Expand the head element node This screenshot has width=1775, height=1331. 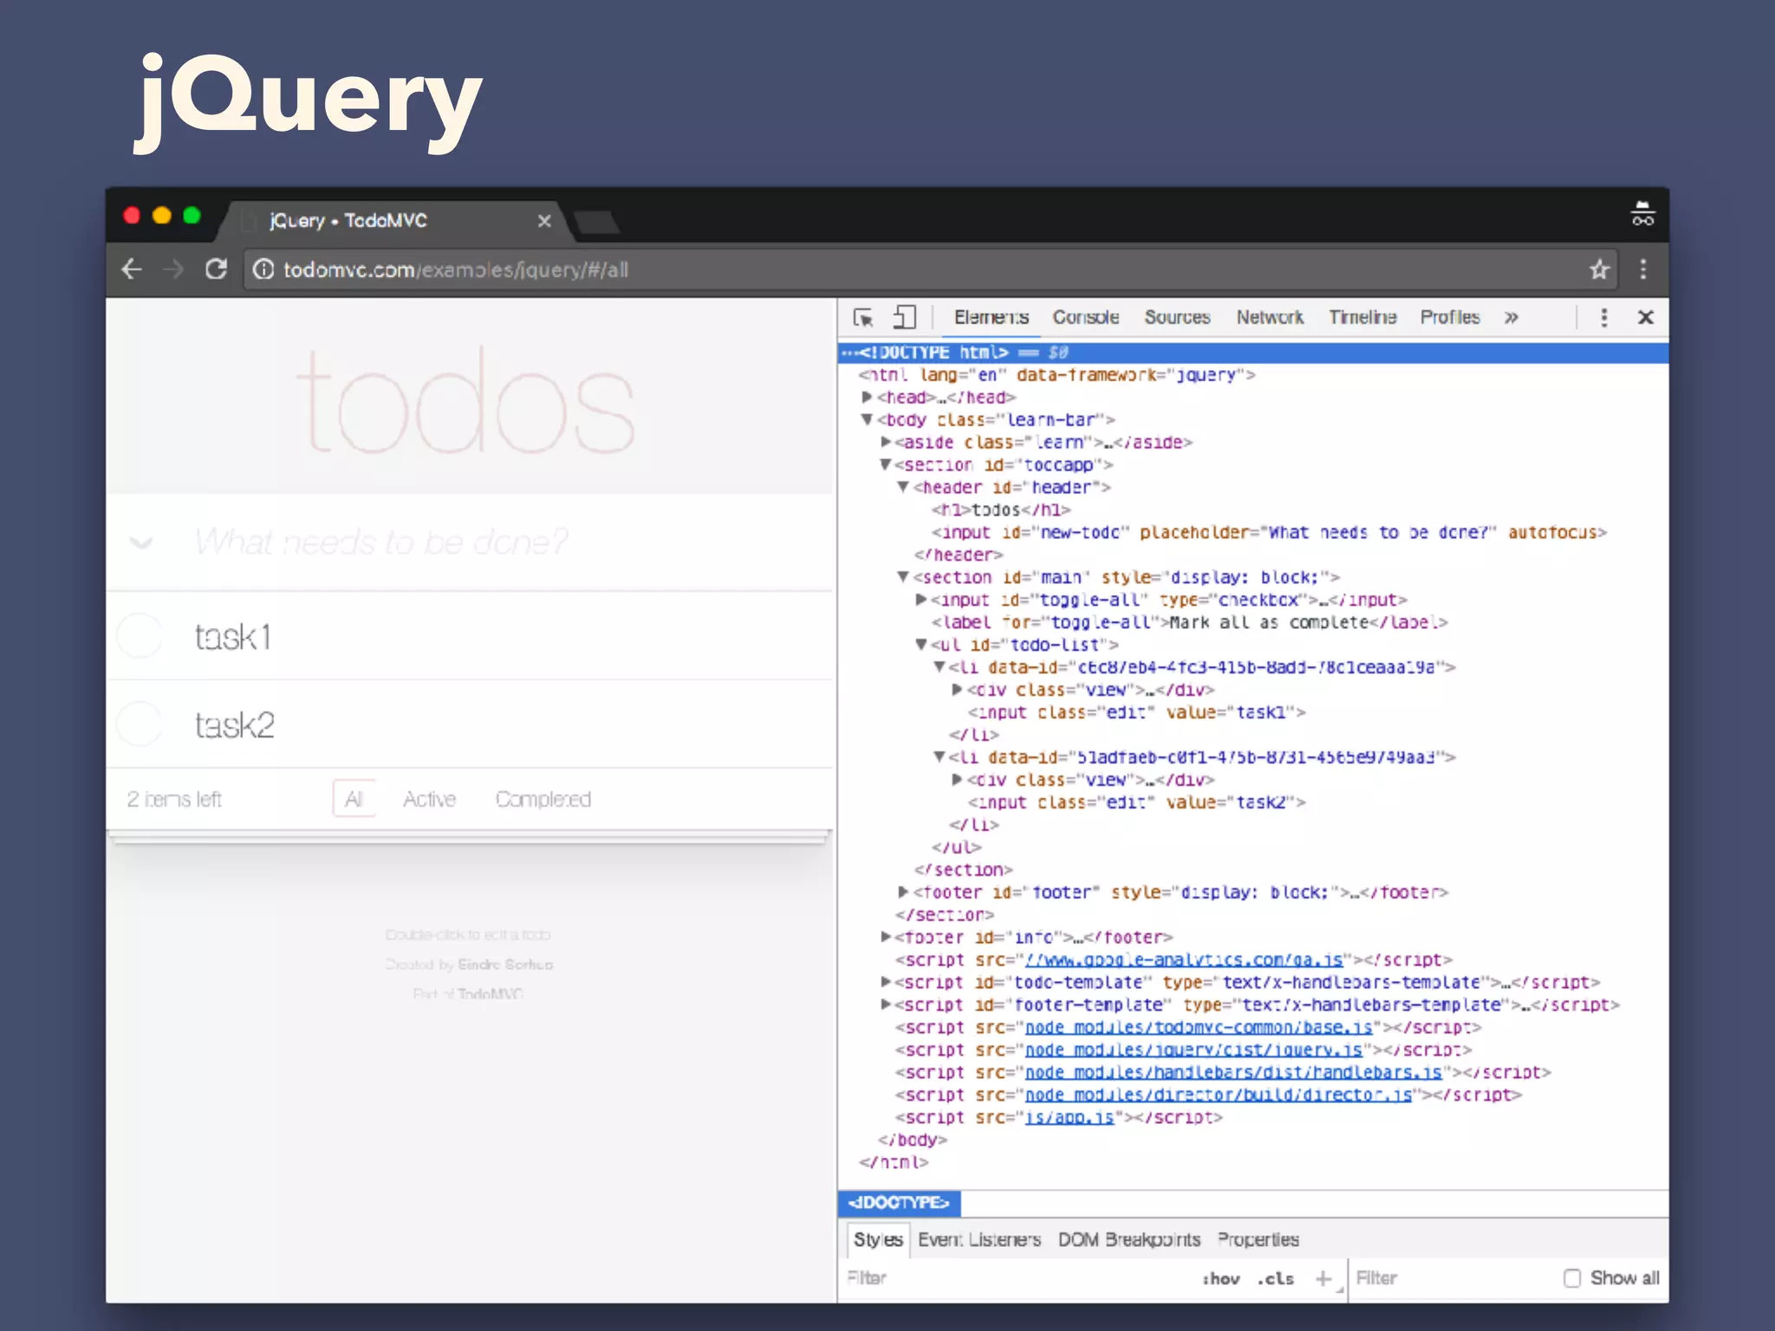pyautogui.click(x=867, y=397)
